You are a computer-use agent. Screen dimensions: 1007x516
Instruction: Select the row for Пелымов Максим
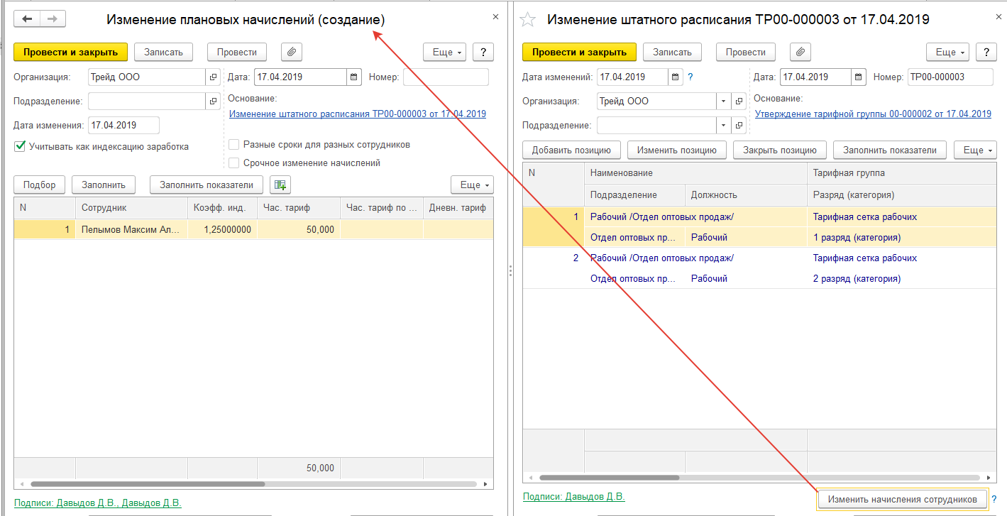pos(253,229)
